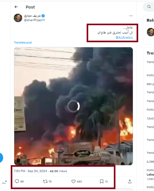Click the 42.3K Views count

click(x=58, y=171)
